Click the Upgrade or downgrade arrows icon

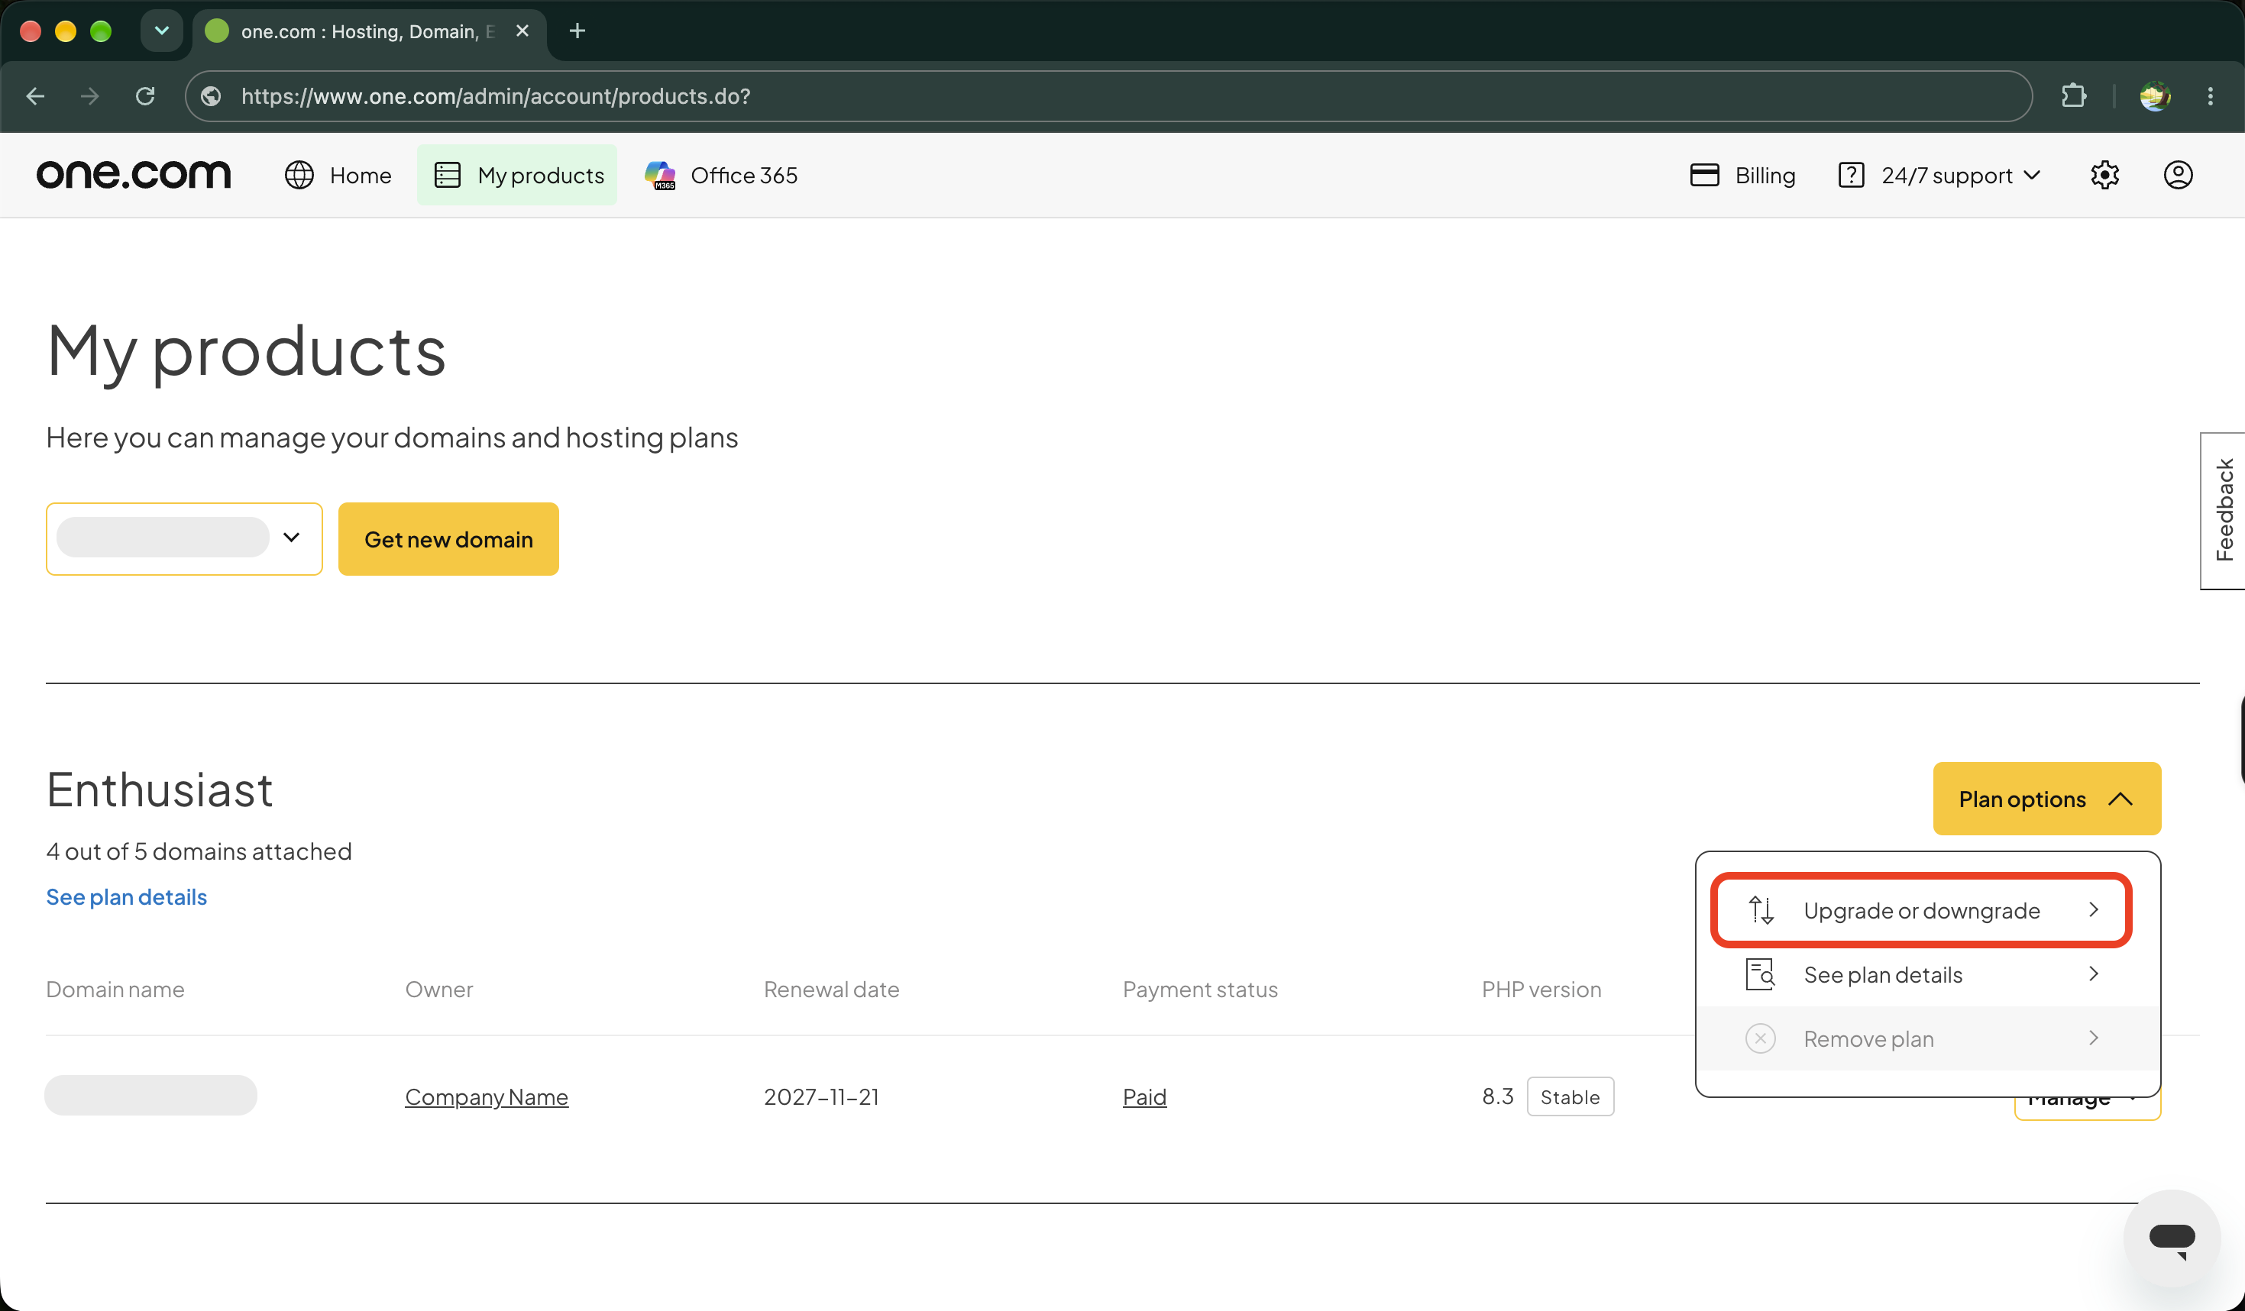tap(1761, 910)
